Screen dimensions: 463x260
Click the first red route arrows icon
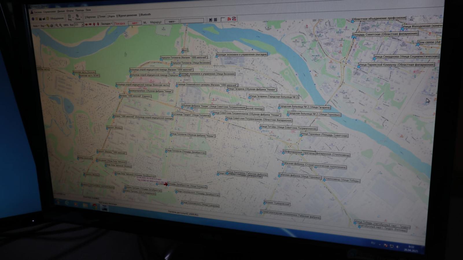(229, 19)
